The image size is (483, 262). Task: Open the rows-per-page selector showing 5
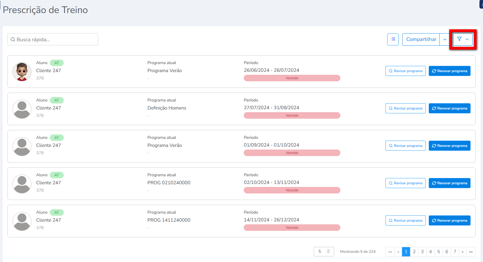click(x=324, y=252)
